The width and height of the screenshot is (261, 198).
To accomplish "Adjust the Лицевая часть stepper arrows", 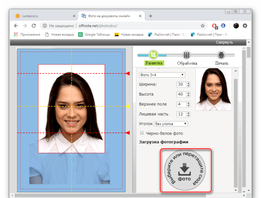I will (x=188, y=114).
